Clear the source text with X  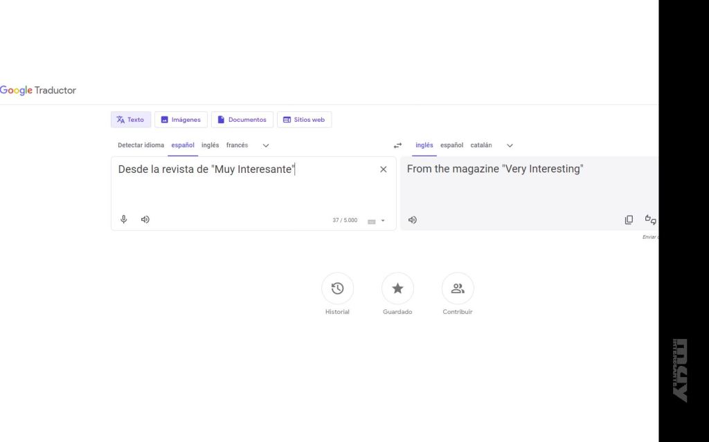[384, 169]
